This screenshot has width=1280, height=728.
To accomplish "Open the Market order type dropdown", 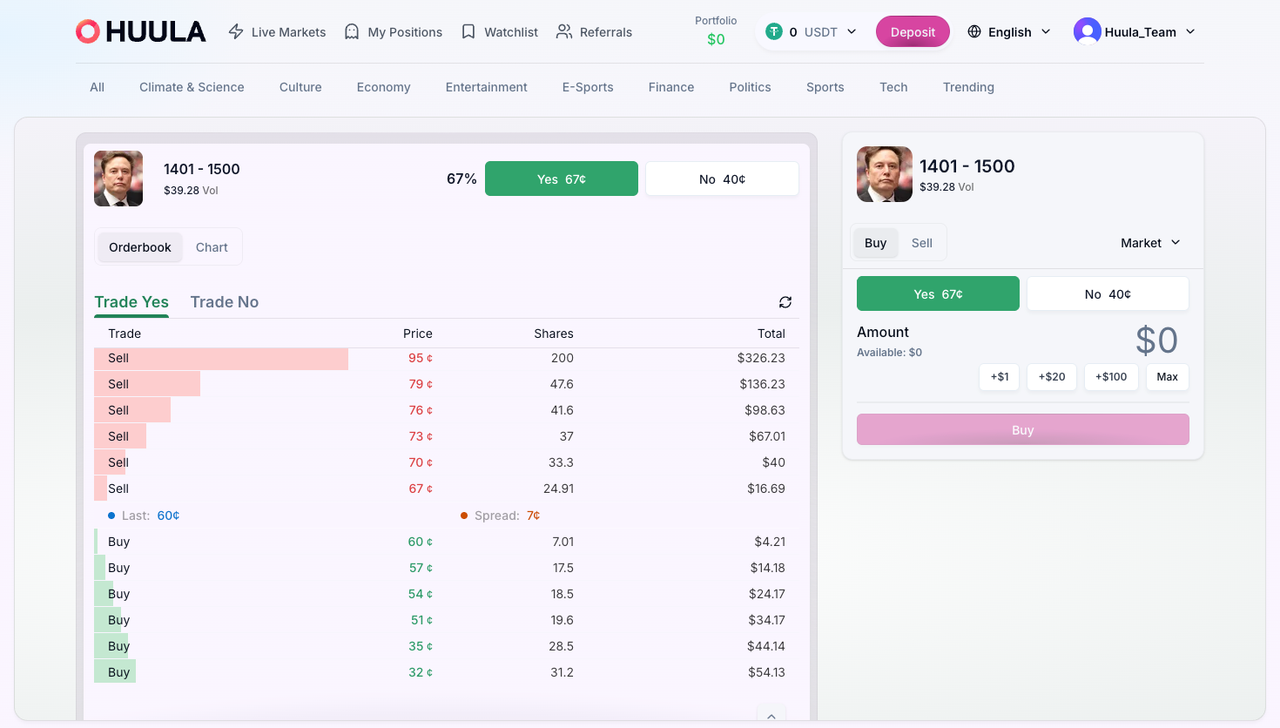I will (x=1149, y=243).
